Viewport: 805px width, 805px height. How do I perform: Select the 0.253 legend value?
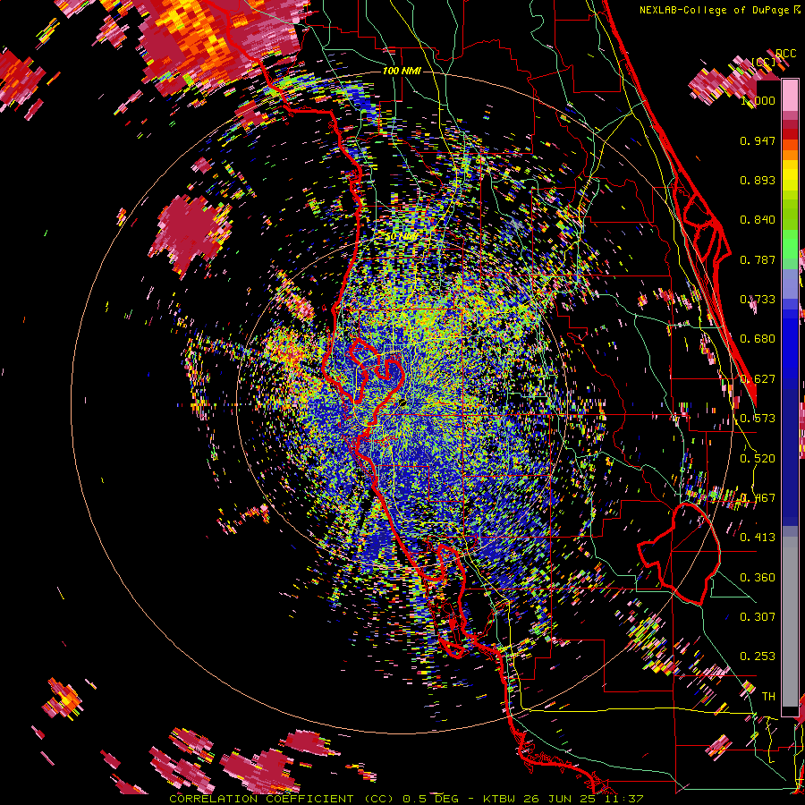click(x=758, y=657)
